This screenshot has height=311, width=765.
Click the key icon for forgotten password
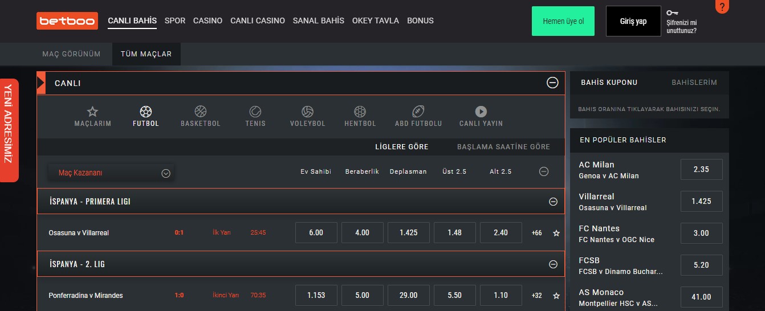point(673,12)
